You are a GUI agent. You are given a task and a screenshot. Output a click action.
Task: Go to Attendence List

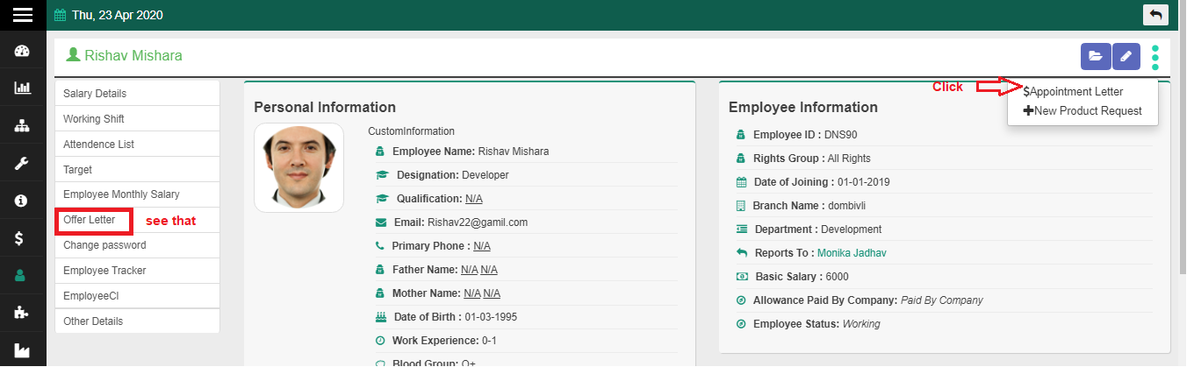98,145
